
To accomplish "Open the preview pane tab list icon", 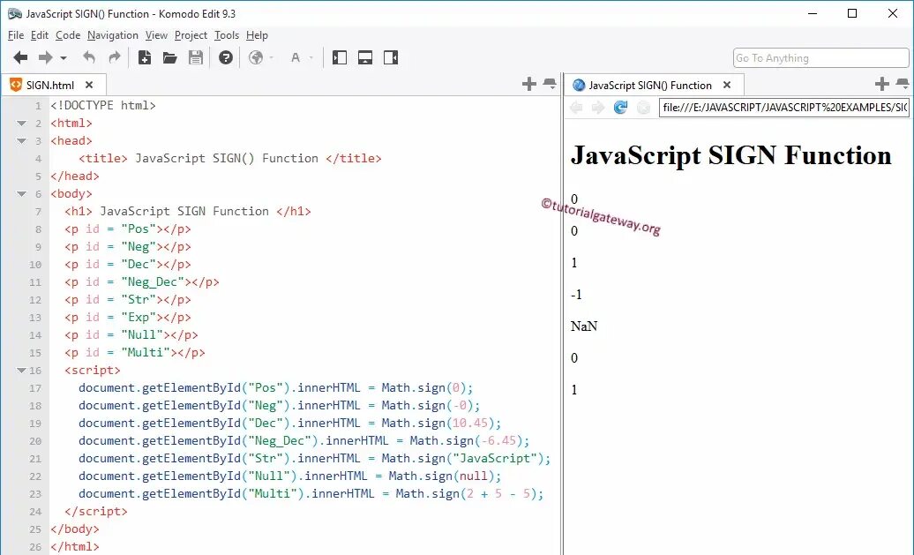I will pyautogui.click(x=902, y=84).
